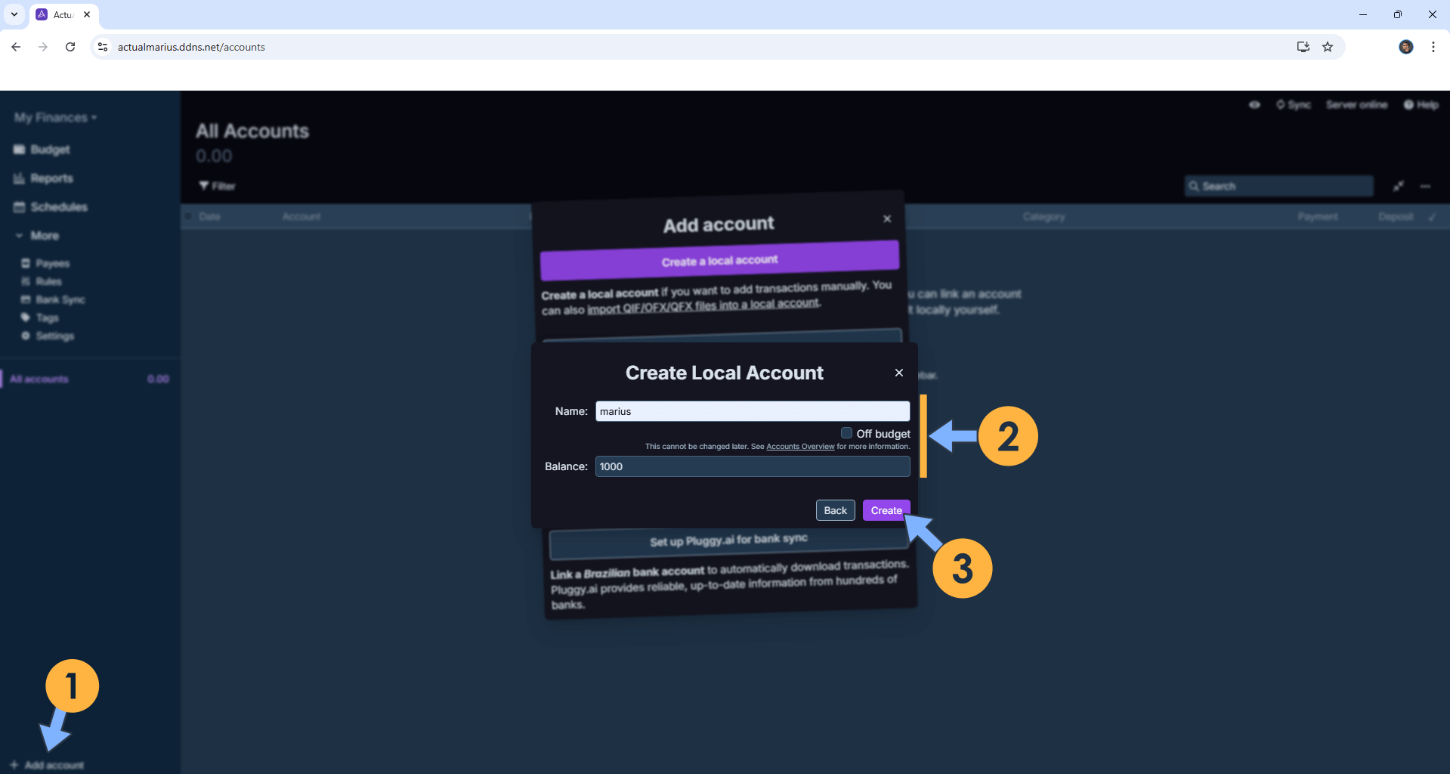Click the Create button

[x=886, y=510]
